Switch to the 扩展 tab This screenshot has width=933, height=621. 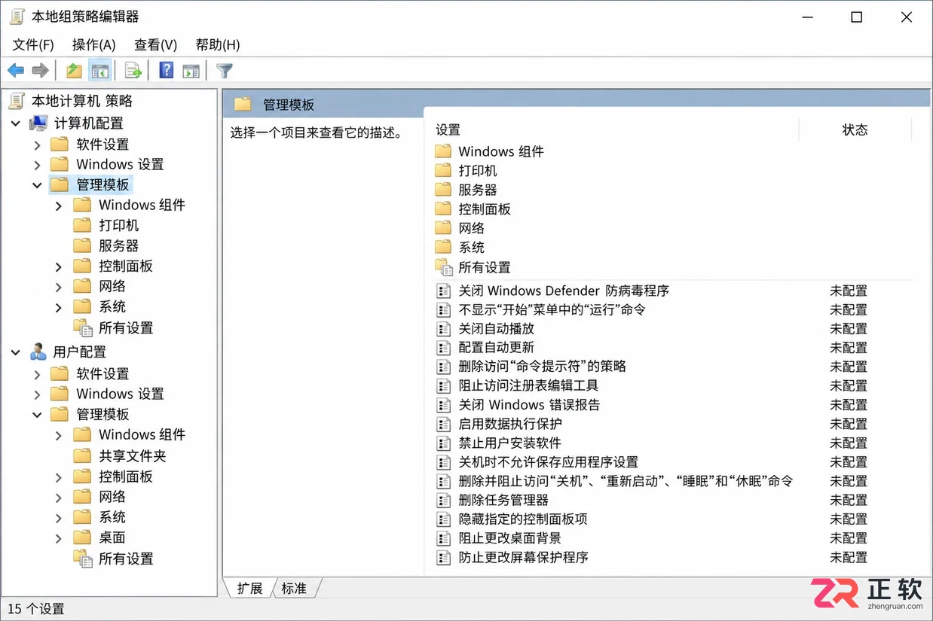coord(249,588)
